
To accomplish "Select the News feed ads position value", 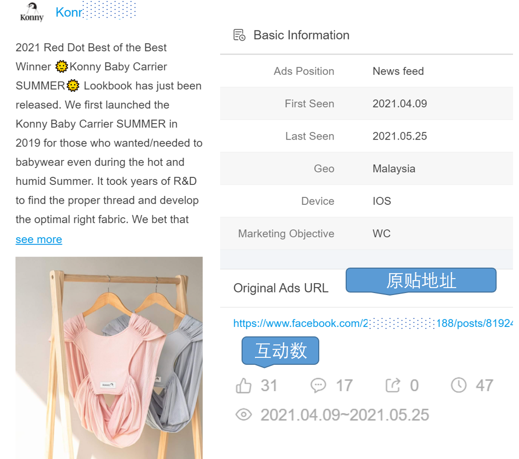I will pyautogui.click(x=398, y=71).
